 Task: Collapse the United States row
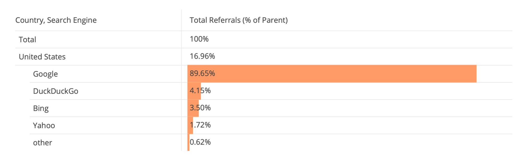click(x=42, y=57)
